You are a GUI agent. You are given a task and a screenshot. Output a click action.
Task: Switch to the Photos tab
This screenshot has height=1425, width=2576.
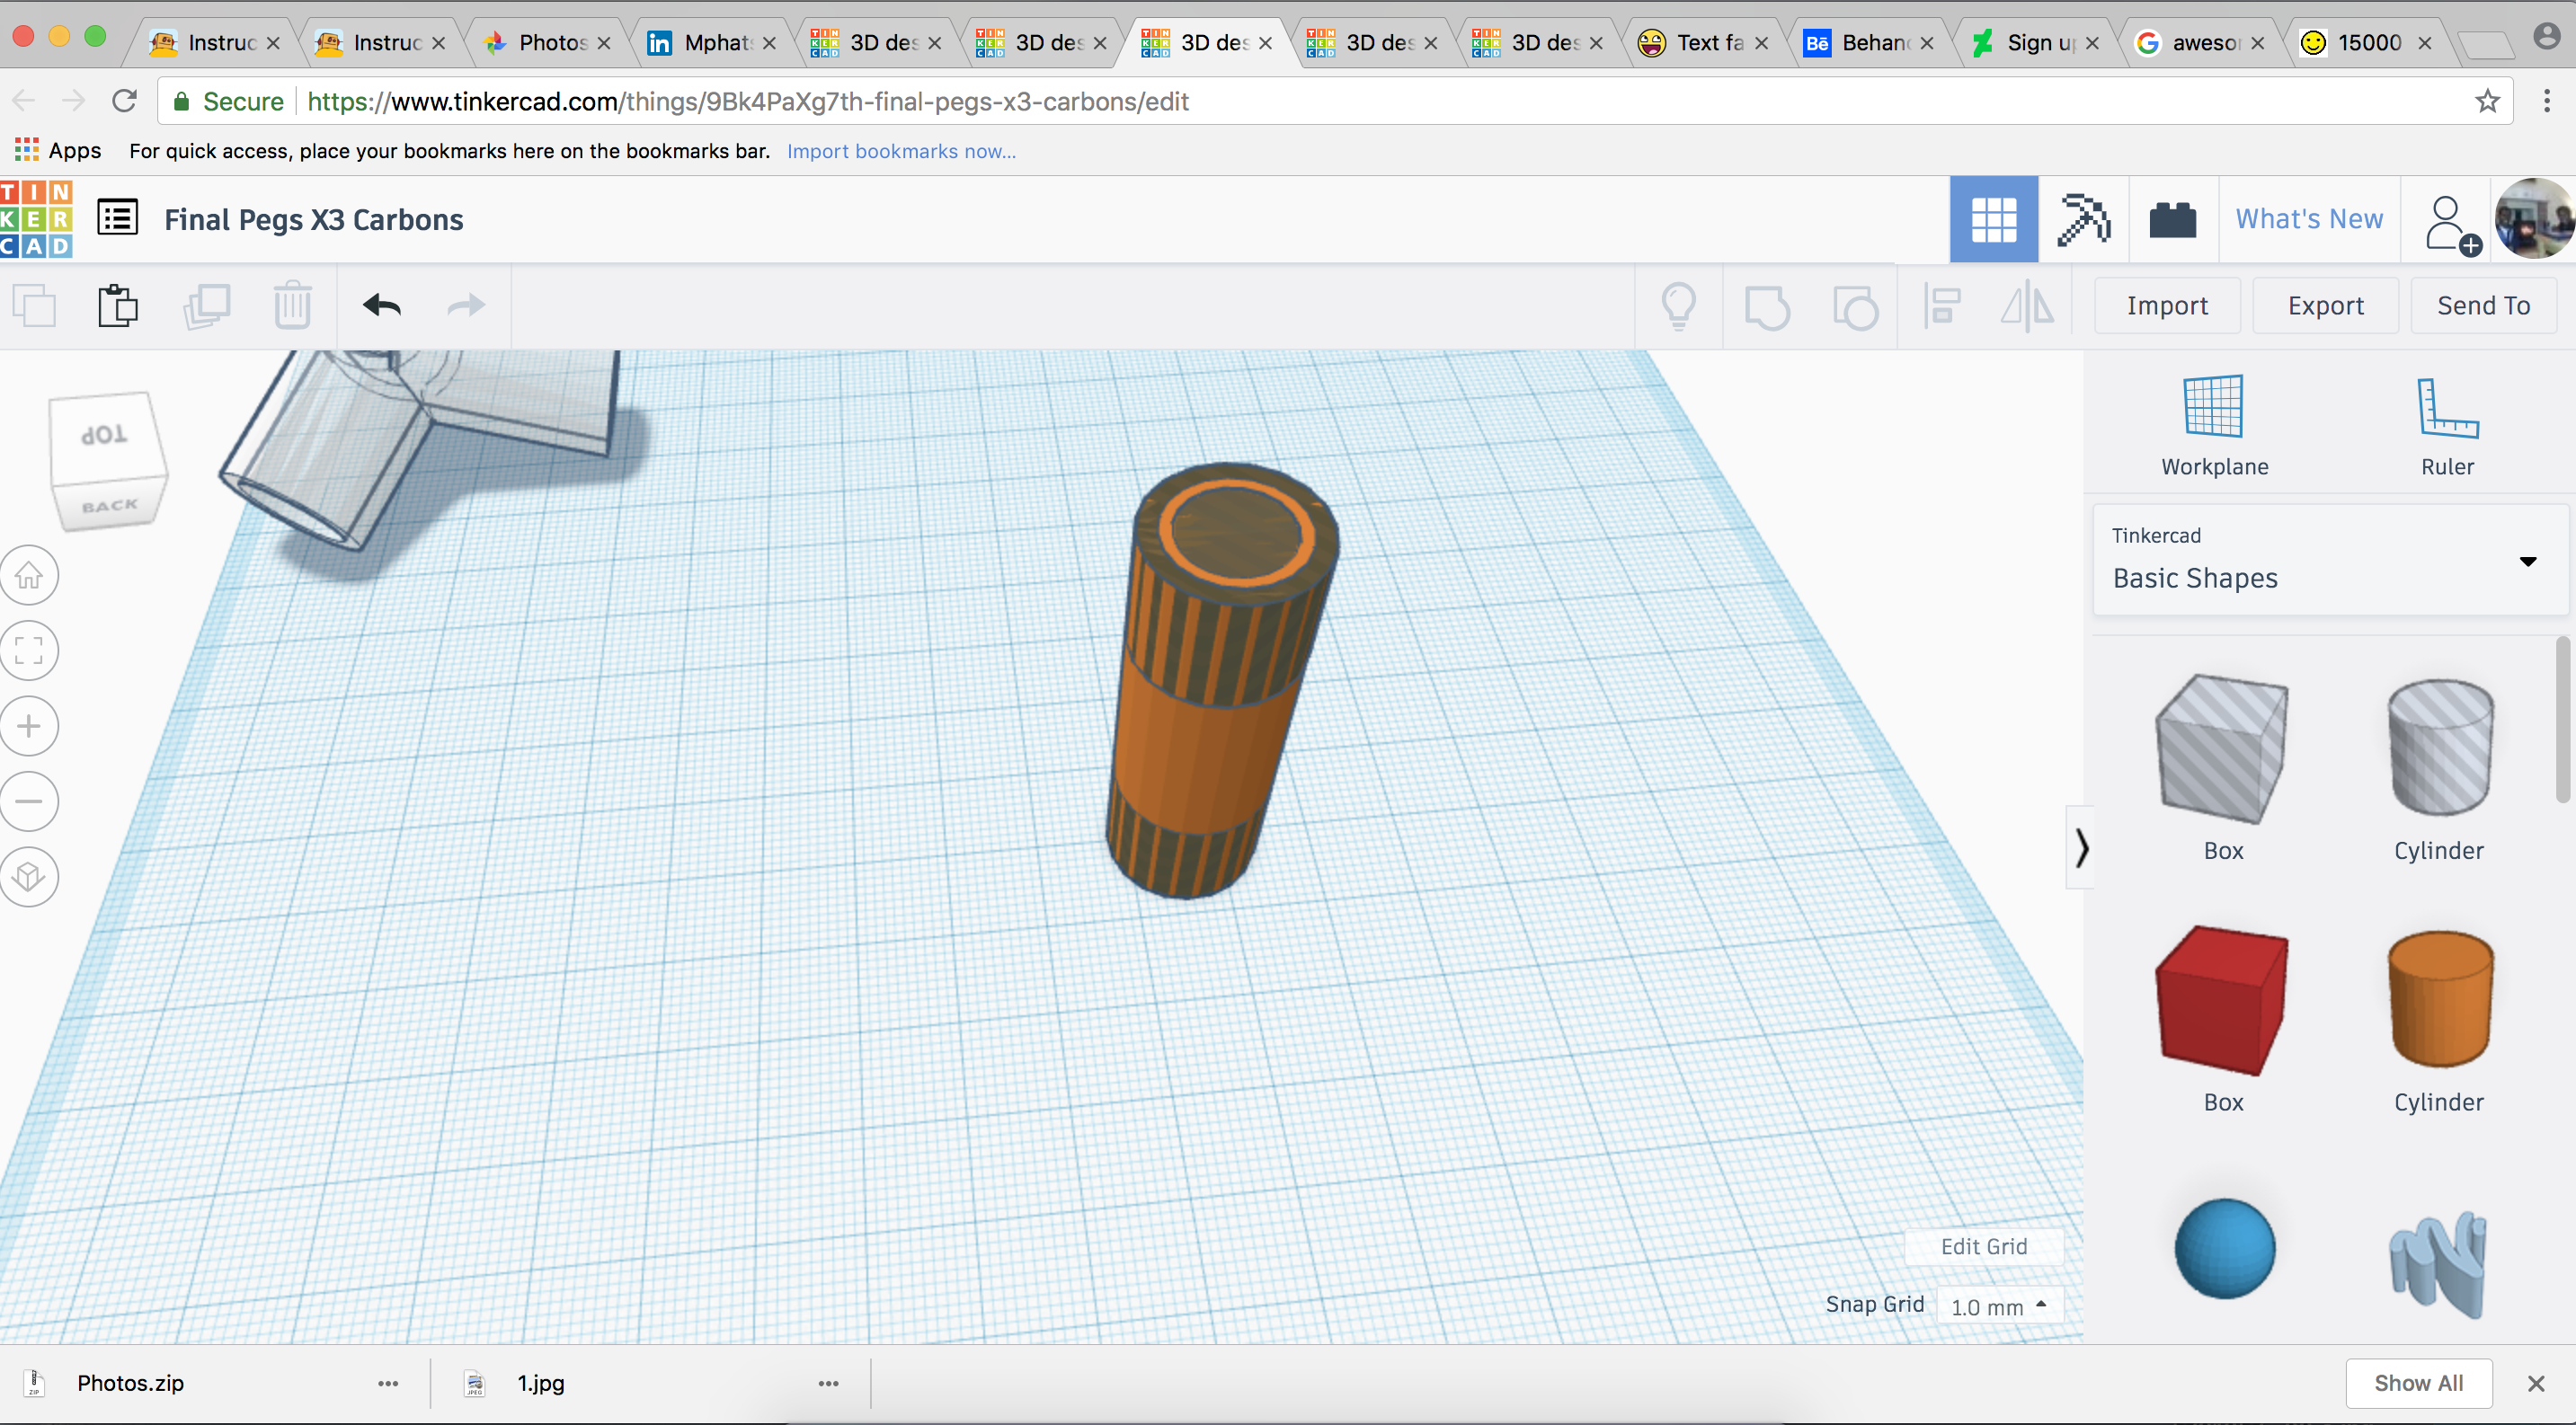pos(547,42)
